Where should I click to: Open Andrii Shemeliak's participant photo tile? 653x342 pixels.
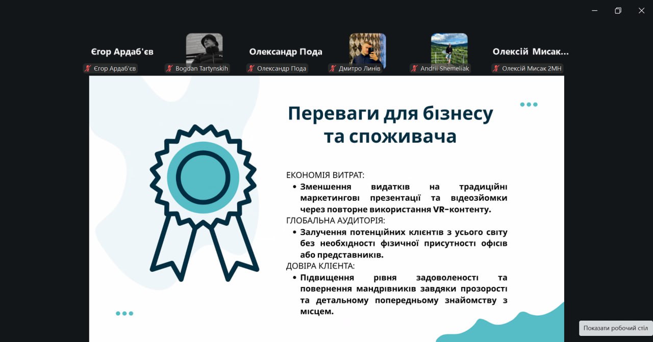449,48
